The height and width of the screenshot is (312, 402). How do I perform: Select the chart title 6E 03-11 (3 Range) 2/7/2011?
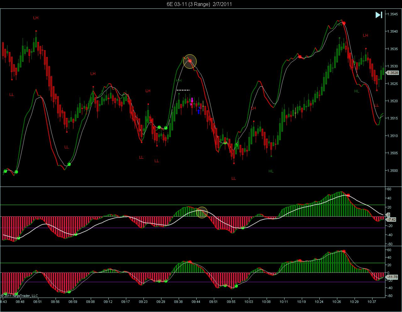click(200, 4)
